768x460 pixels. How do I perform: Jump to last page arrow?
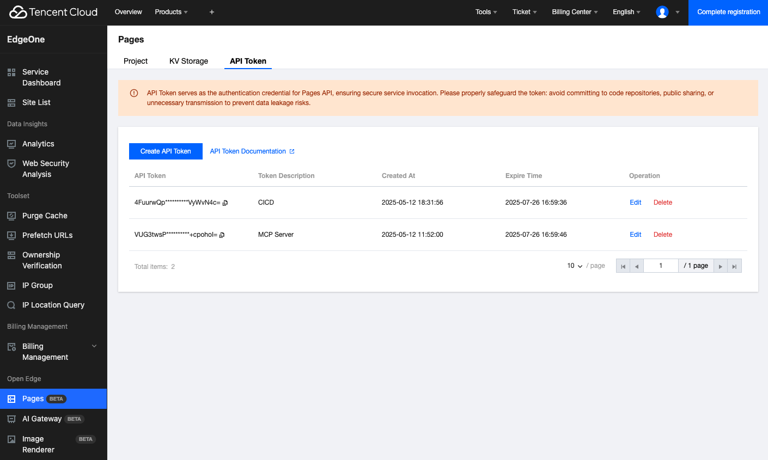(734, 266)
